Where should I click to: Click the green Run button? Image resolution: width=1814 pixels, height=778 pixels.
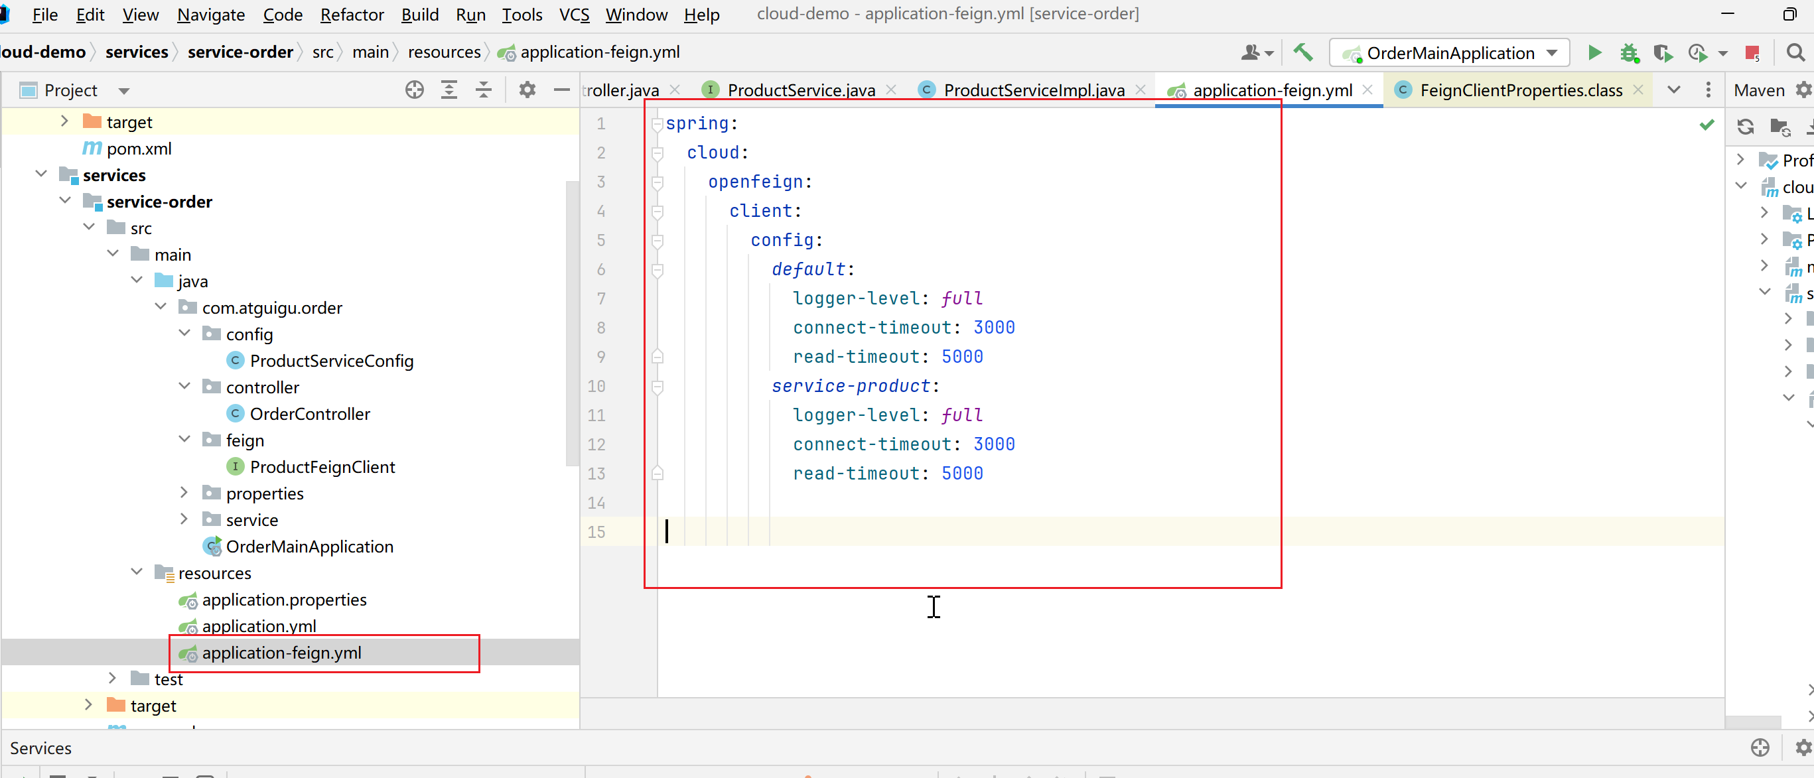click(x=1594, y=53)
